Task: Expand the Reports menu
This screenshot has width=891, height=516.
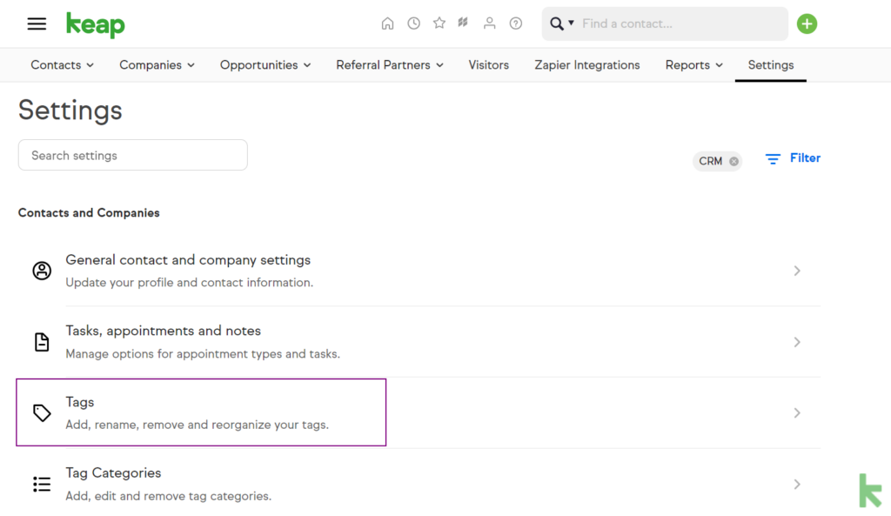Action: [x=693, y=64]
